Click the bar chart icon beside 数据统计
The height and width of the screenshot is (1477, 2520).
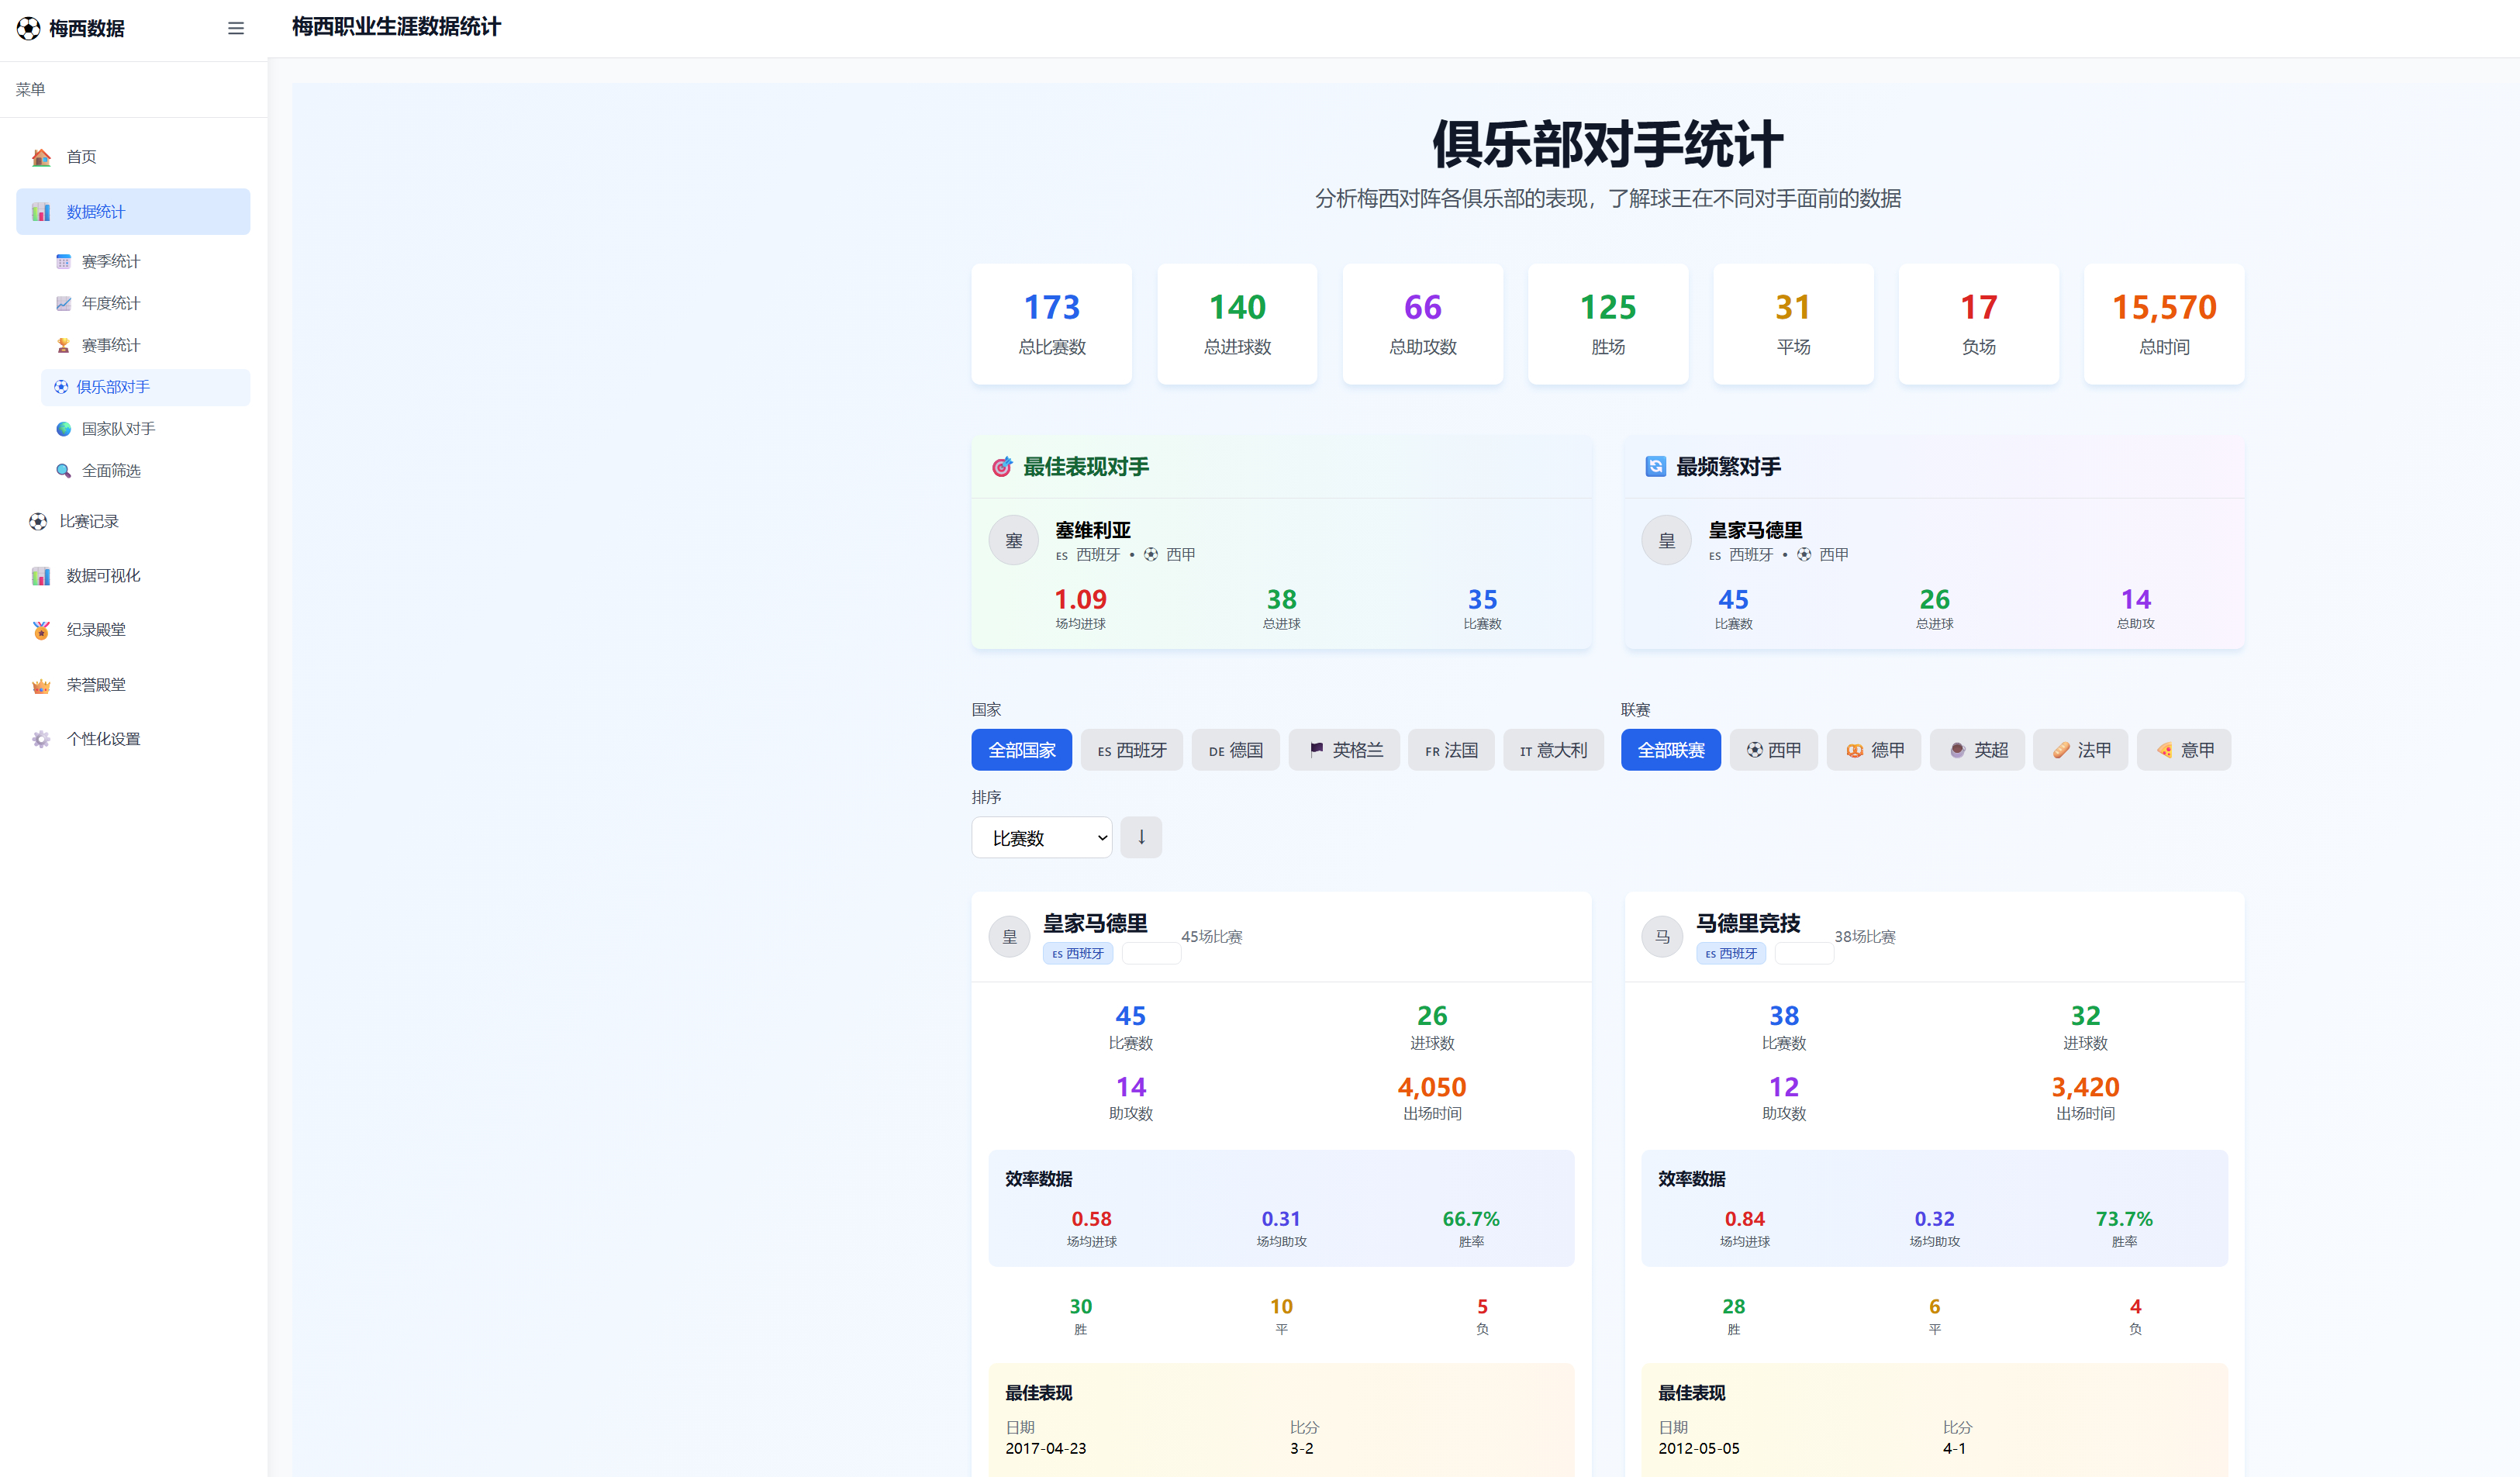tap(41, 212)
